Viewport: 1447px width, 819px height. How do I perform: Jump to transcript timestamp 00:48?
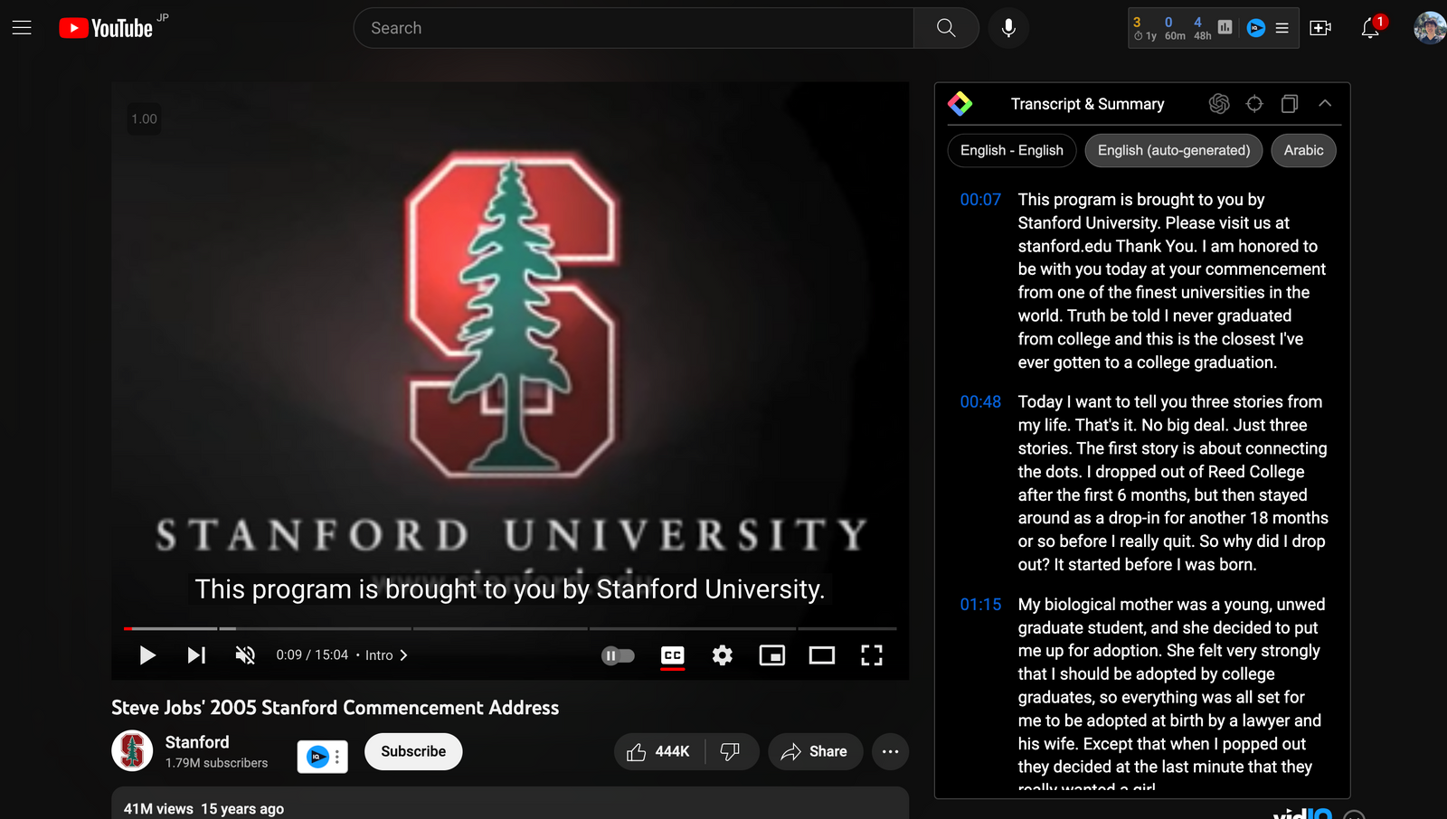click(x=980, y=401)
